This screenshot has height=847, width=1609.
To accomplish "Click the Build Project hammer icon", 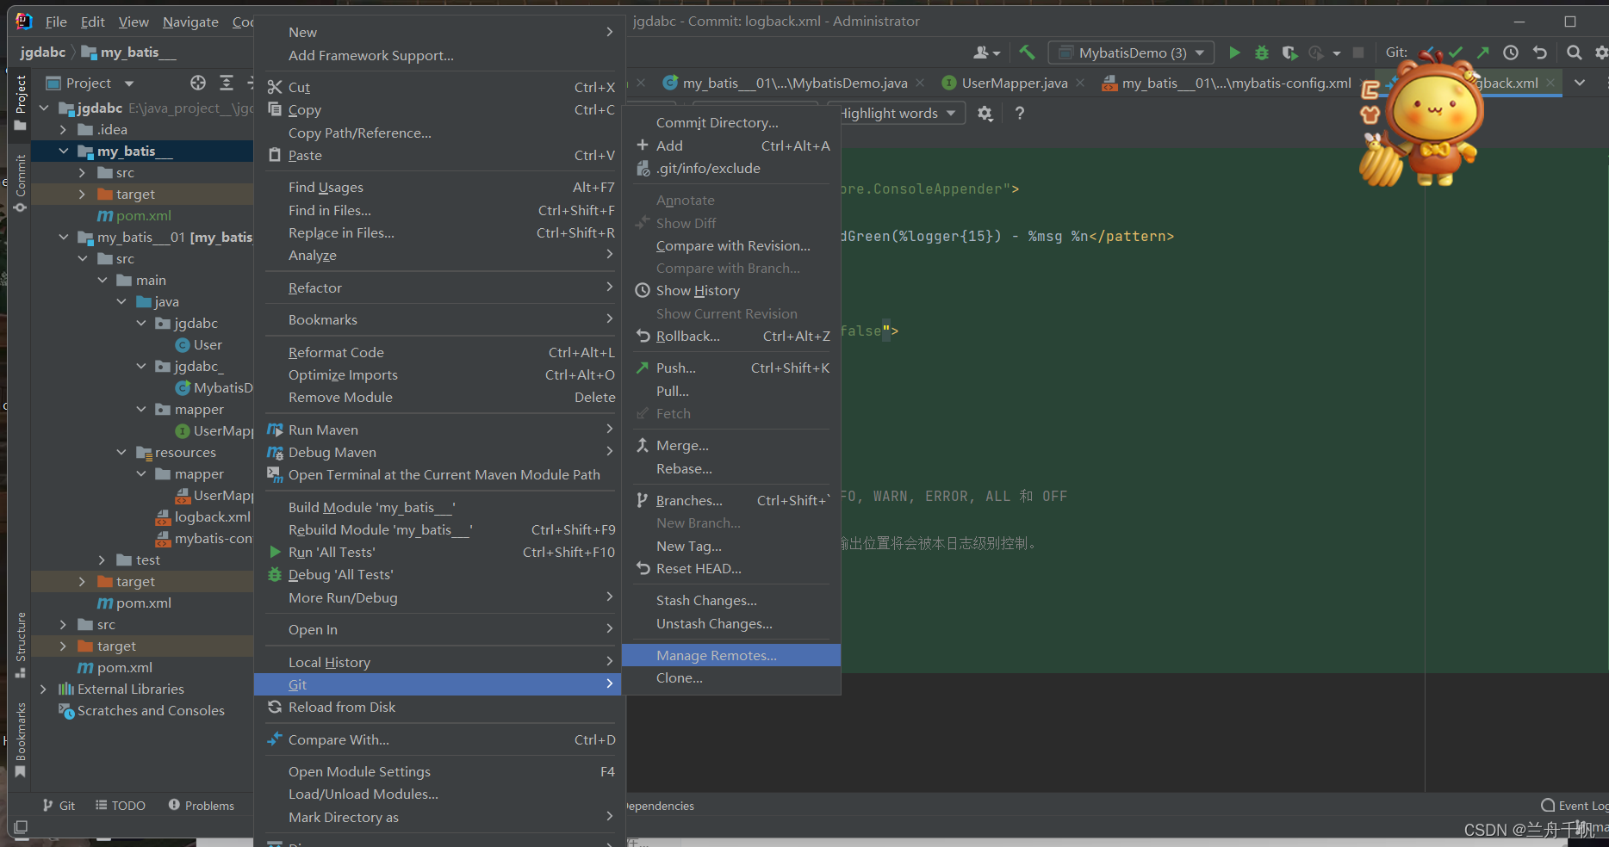I will pos(1027,53).
